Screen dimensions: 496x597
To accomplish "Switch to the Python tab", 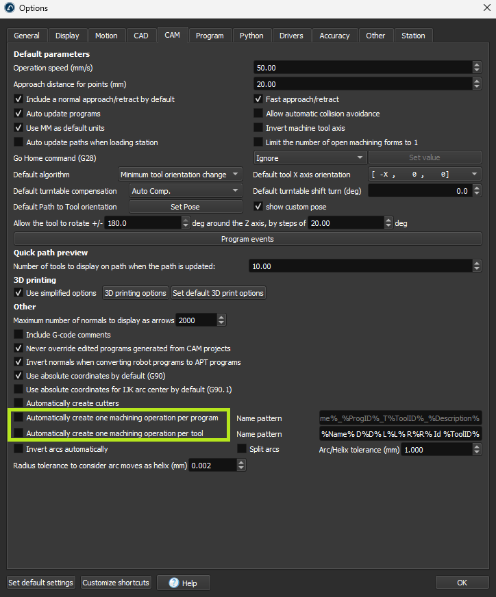I will click(x=251, y=36).
